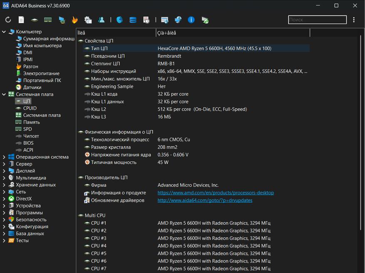Expand the DirectX tree node
365x273 pixels.
[x=4, y=199]
